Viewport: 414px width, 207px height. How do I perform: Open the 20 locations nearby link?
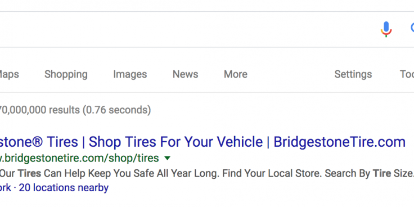[x=64, y=188]
